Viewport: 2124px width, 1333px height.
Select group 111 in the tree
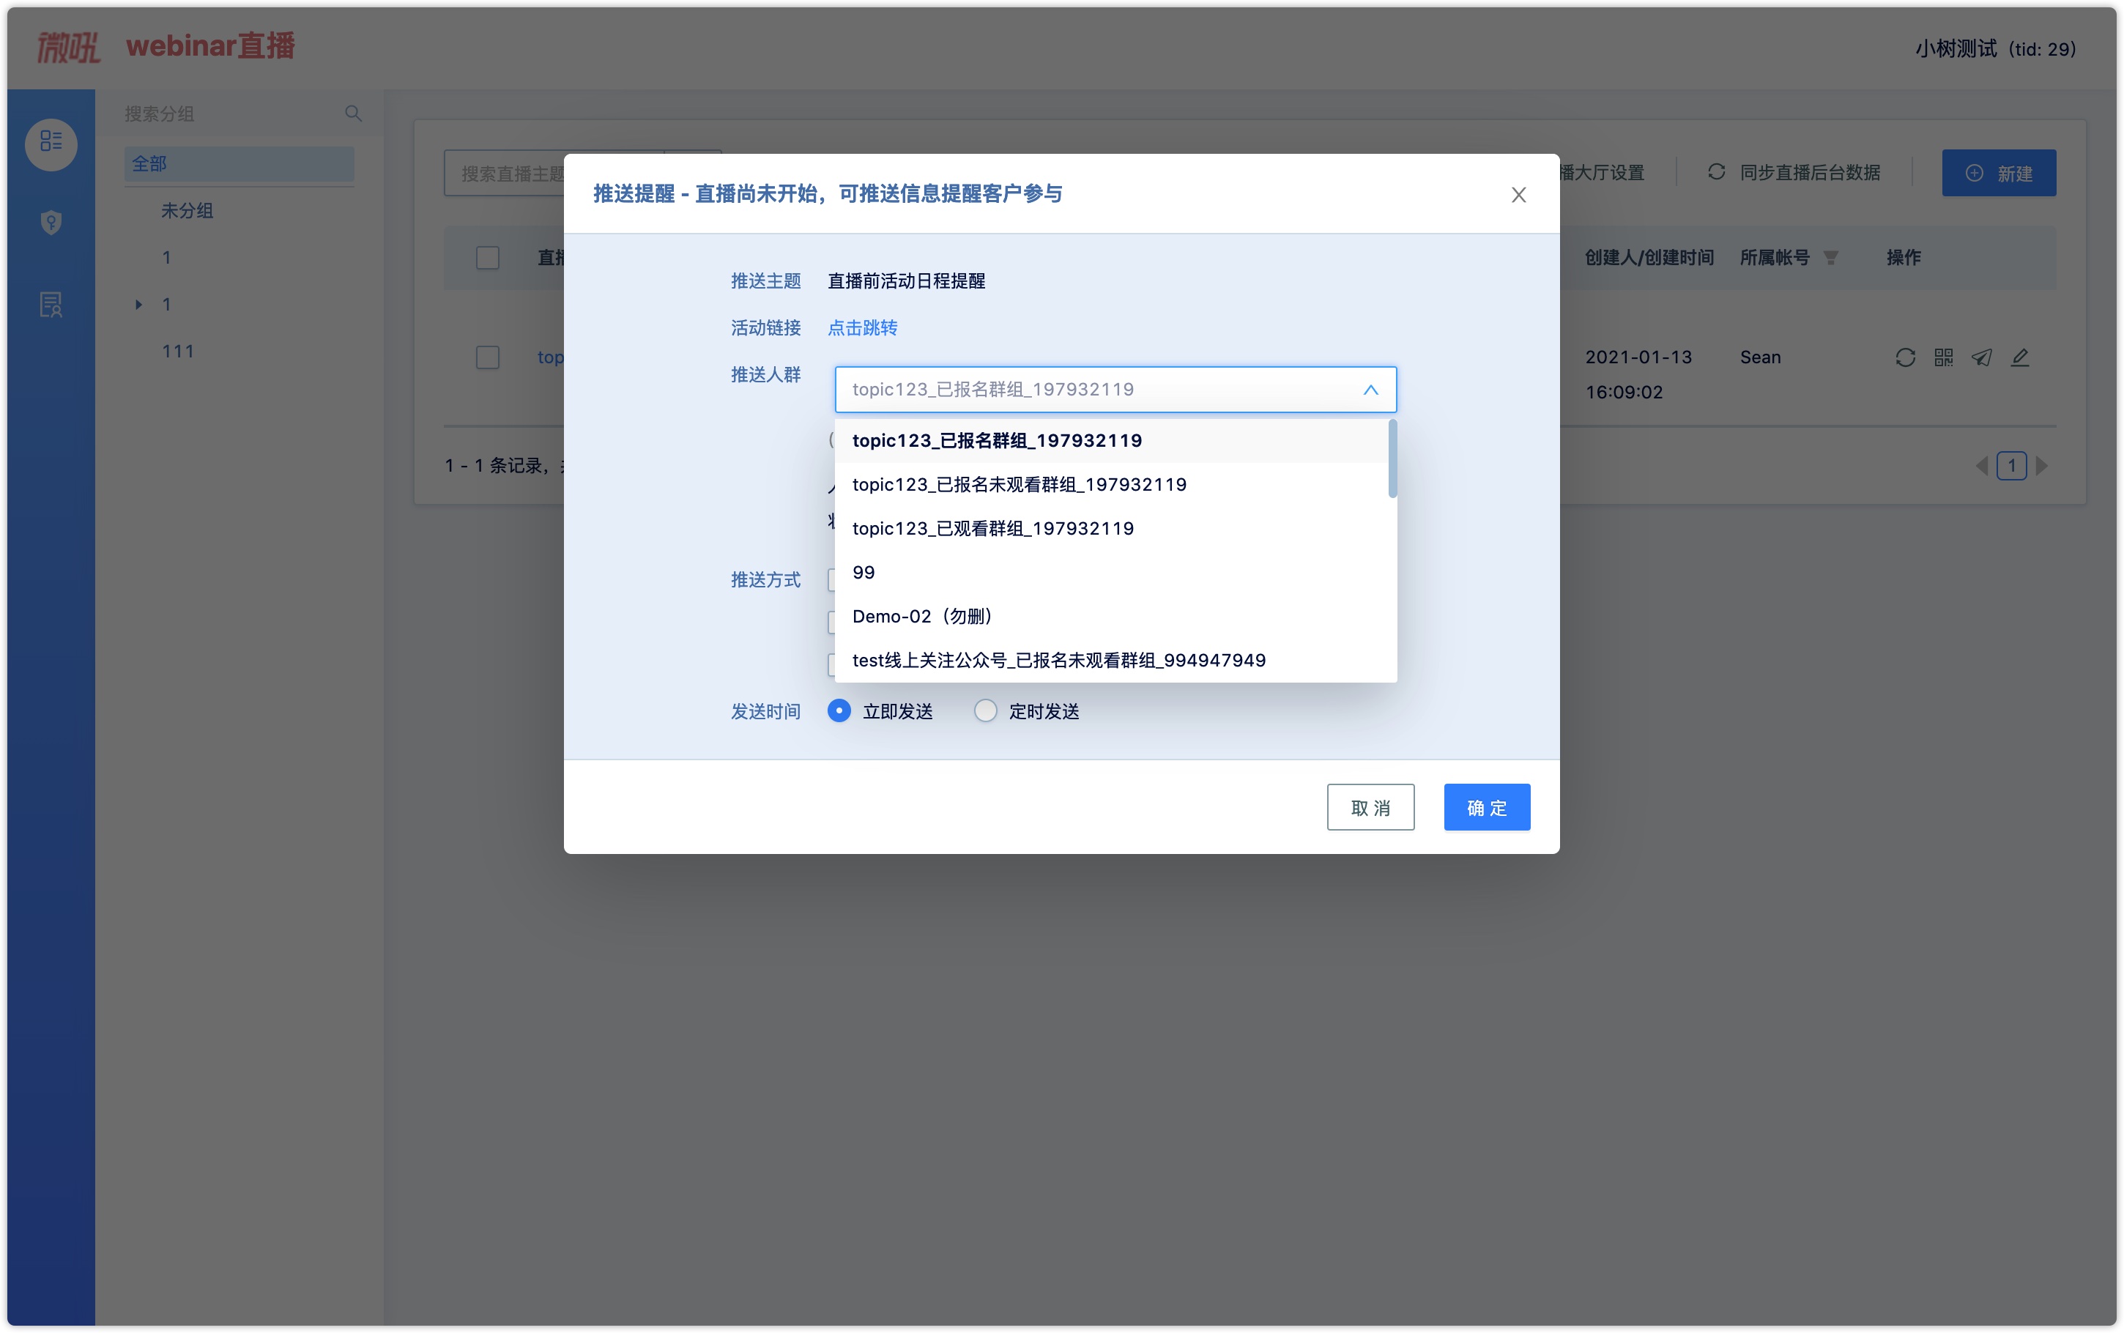[178, 352]
